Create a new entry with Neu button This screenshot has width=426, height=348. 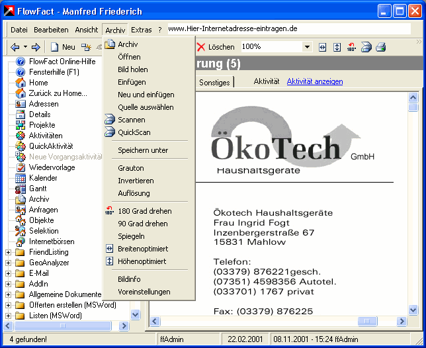coord(63,47)
